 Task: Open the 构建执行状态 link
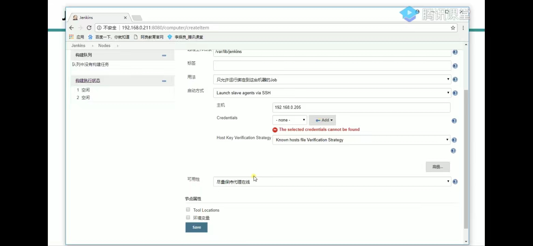[x=88, y=81]
